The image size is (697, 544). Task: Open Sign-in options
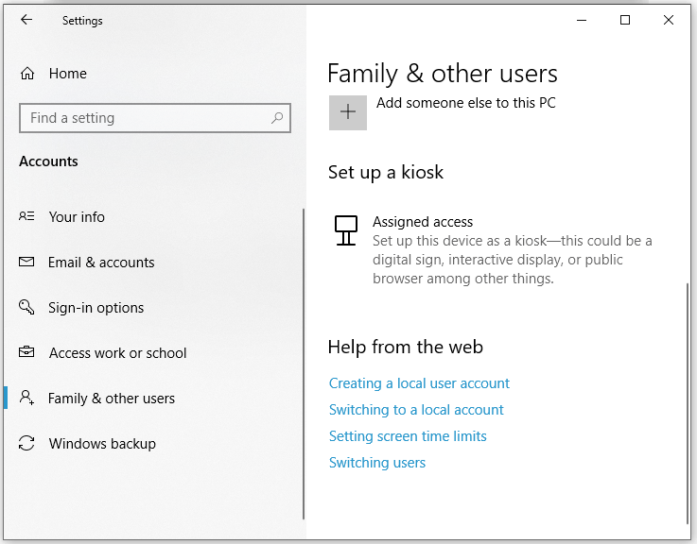click(96, 307)
